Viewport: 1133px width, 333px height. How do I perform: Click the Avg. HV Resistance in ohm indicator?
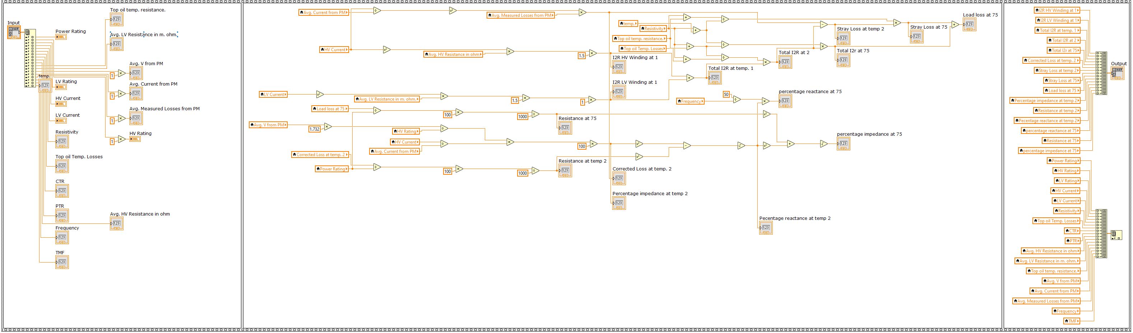point(117,224)
